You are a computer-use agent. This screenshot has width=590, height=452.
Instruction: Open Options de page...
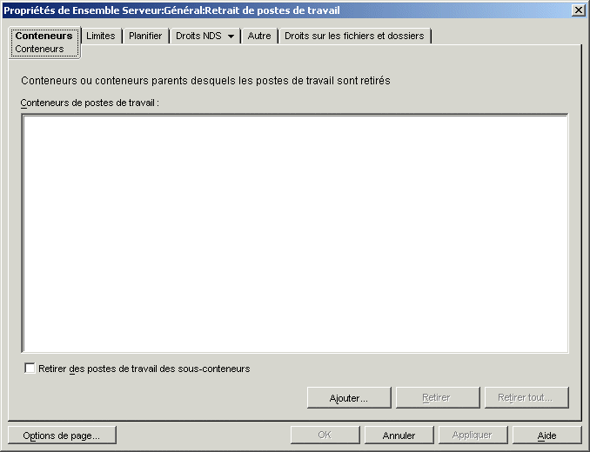62,435
